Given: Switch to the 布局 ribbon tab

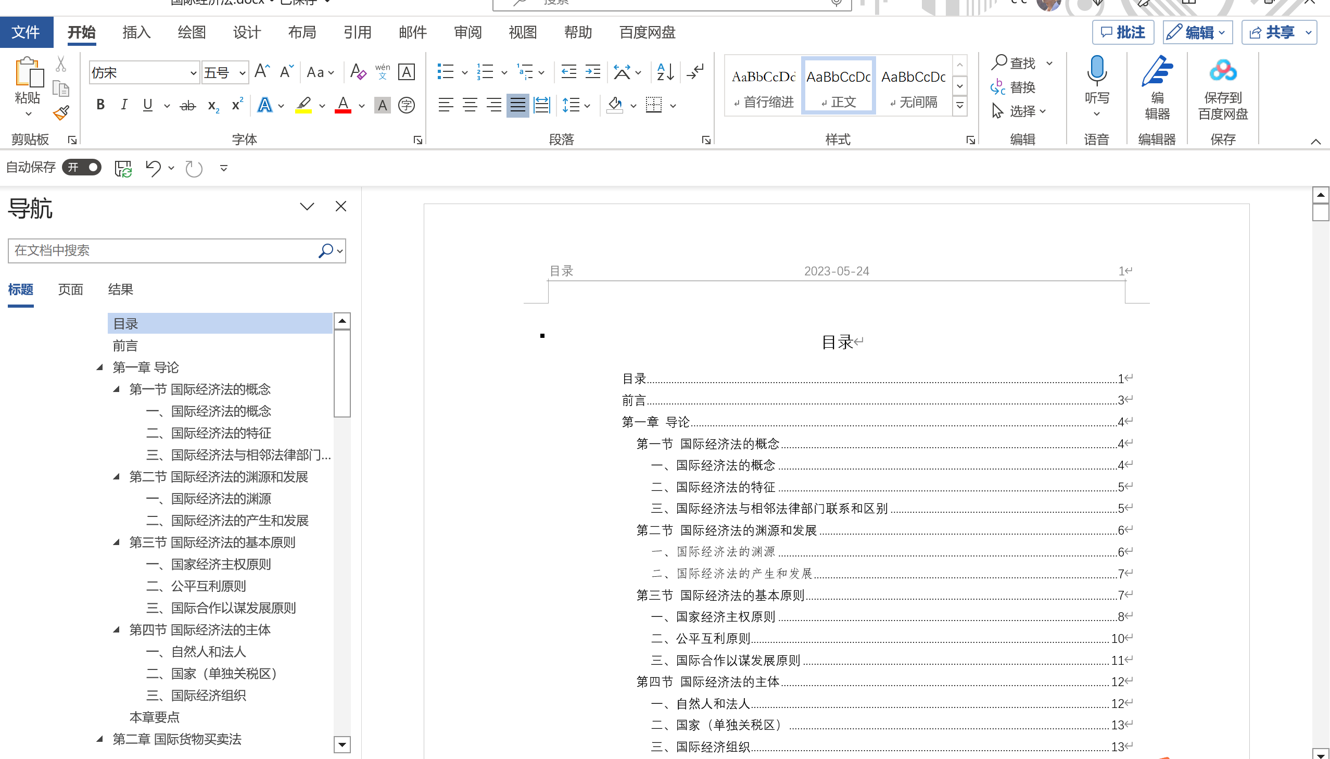Looking at the screenshot, I should pyautogui.click(x=302, y=32).
